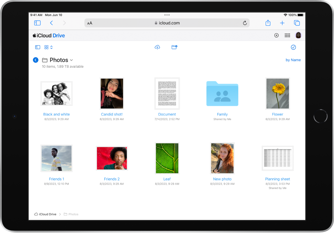Open the Flower photo thumbnail
334x233 pixels.
(278, 93)
